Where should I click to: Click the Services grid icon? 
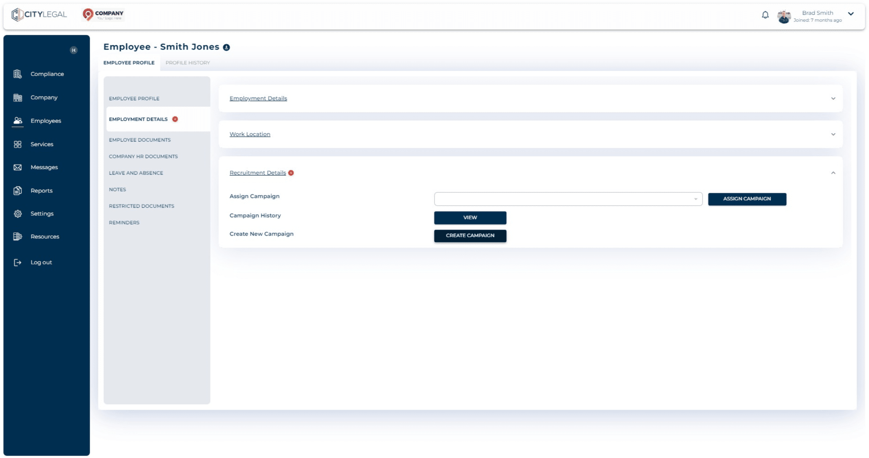point(17,144)
